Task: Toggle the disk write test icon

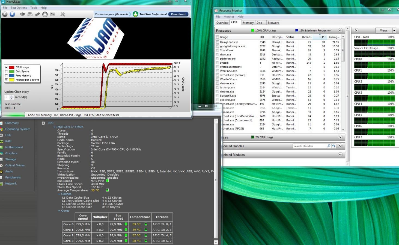Action: pyautogui.click(x=30, y=14)
